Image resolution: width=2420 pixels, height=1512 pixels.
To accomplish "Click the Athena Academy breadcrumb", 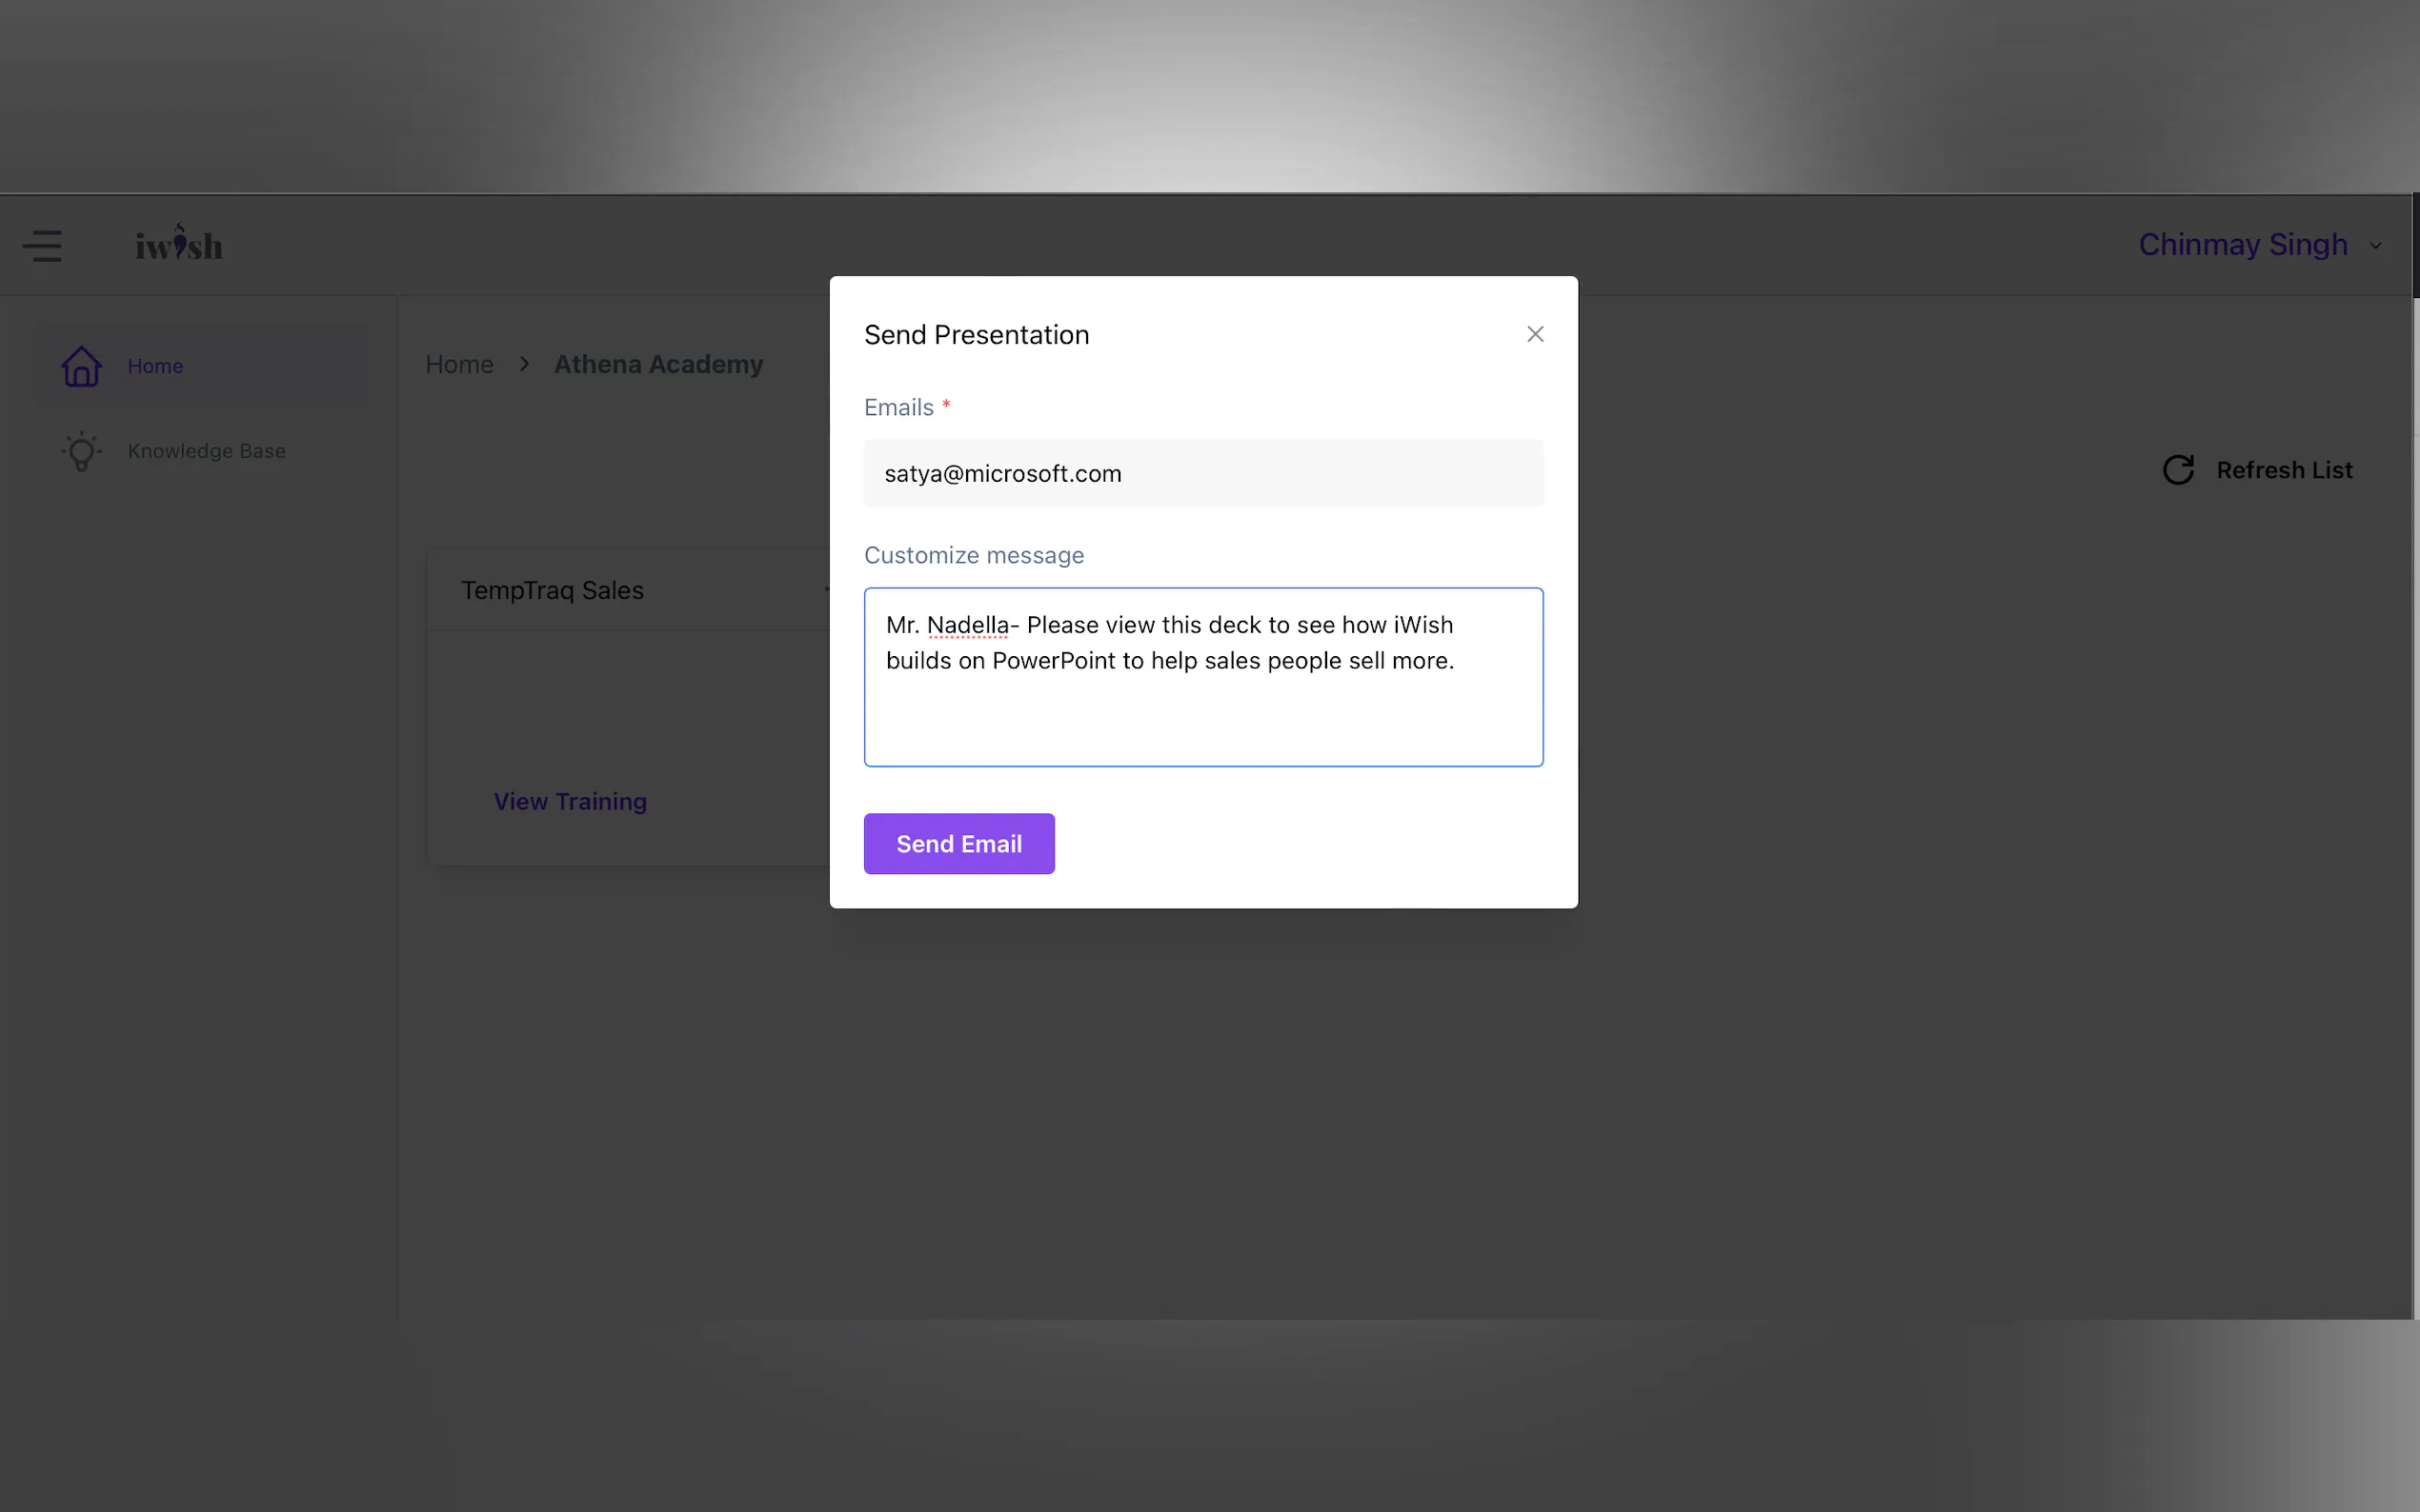I will (658, 364).
